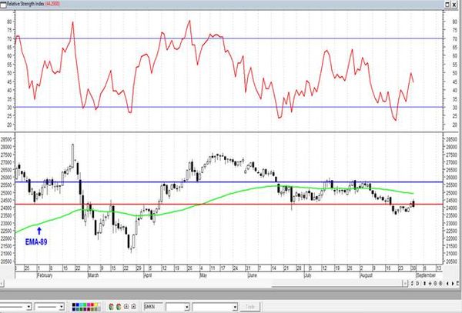The image size is (462, 313).
Task: Close the Relative Strength Index panel
Action: pos(456,5)
